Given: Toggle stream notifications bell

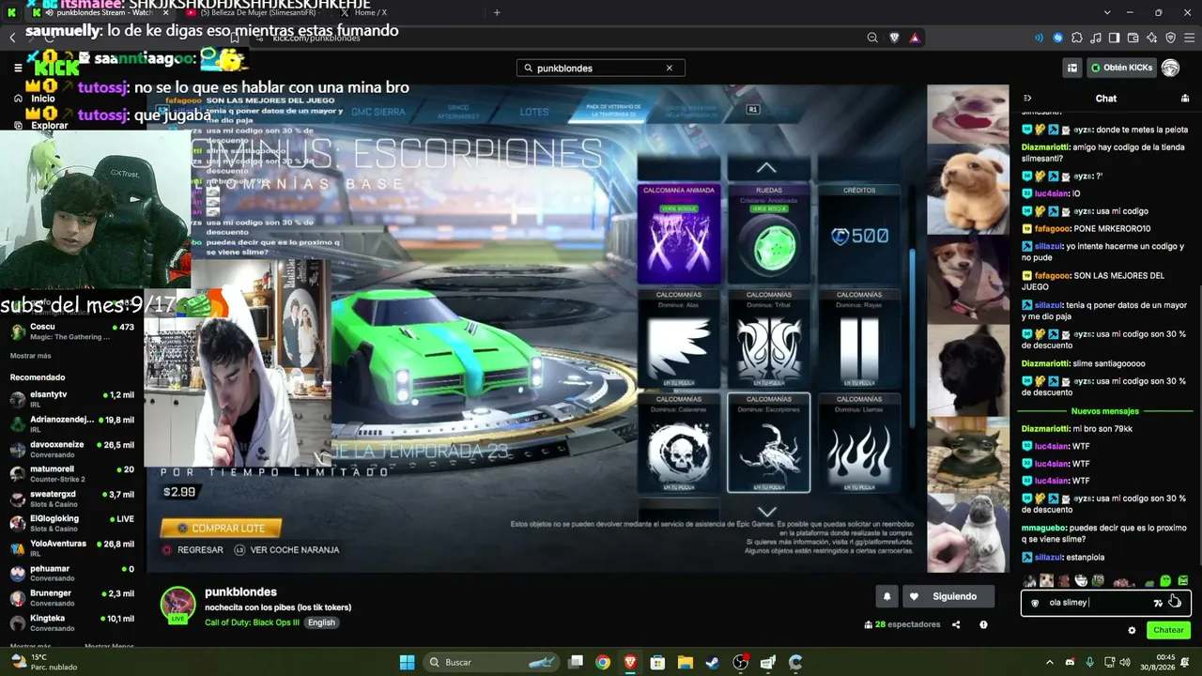Looking at the screenshot, I should coord(887,596).
